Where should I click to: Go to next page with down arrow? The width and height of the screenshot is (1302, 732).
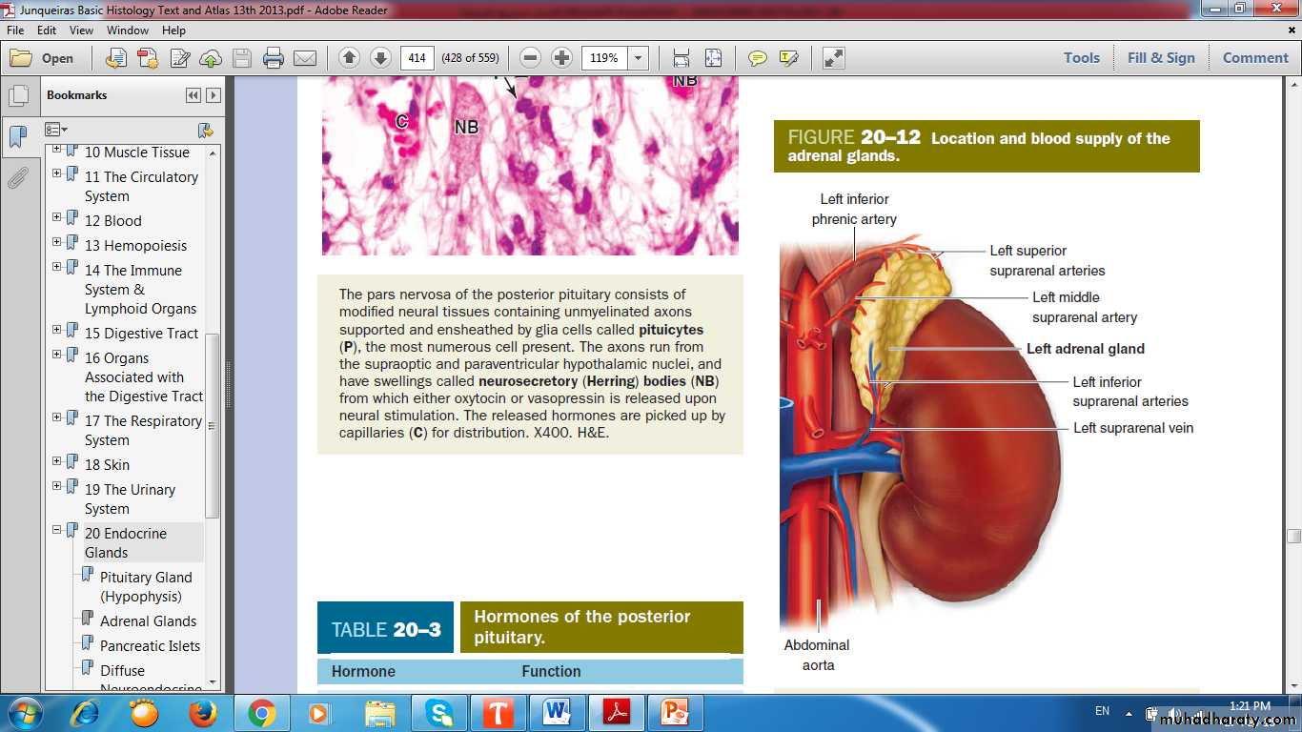pos(380,58)
